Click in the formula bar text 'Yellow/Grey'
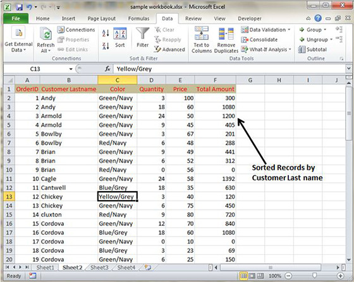Viewport: 354px width, 282px height. click(134, 69)
